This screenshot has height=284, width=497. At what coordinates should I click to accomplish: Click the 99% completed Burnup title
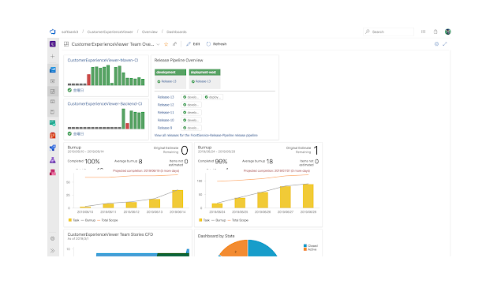(x=205, y=148)
